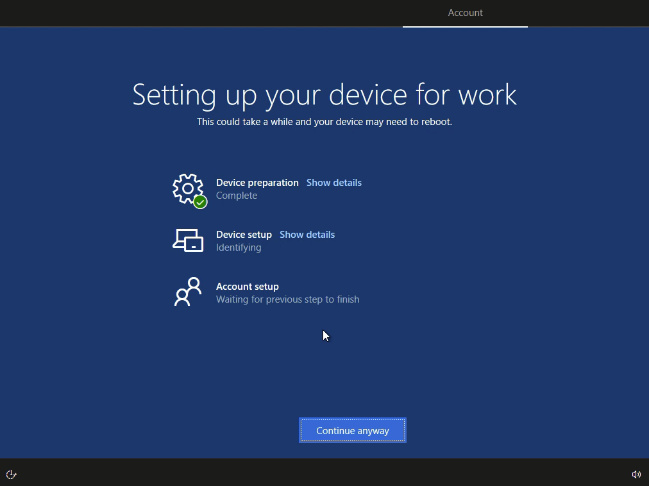The height and width of the screenshot is (486, 649).
Task: Click the Device setup heading
Action: [244, 235]
